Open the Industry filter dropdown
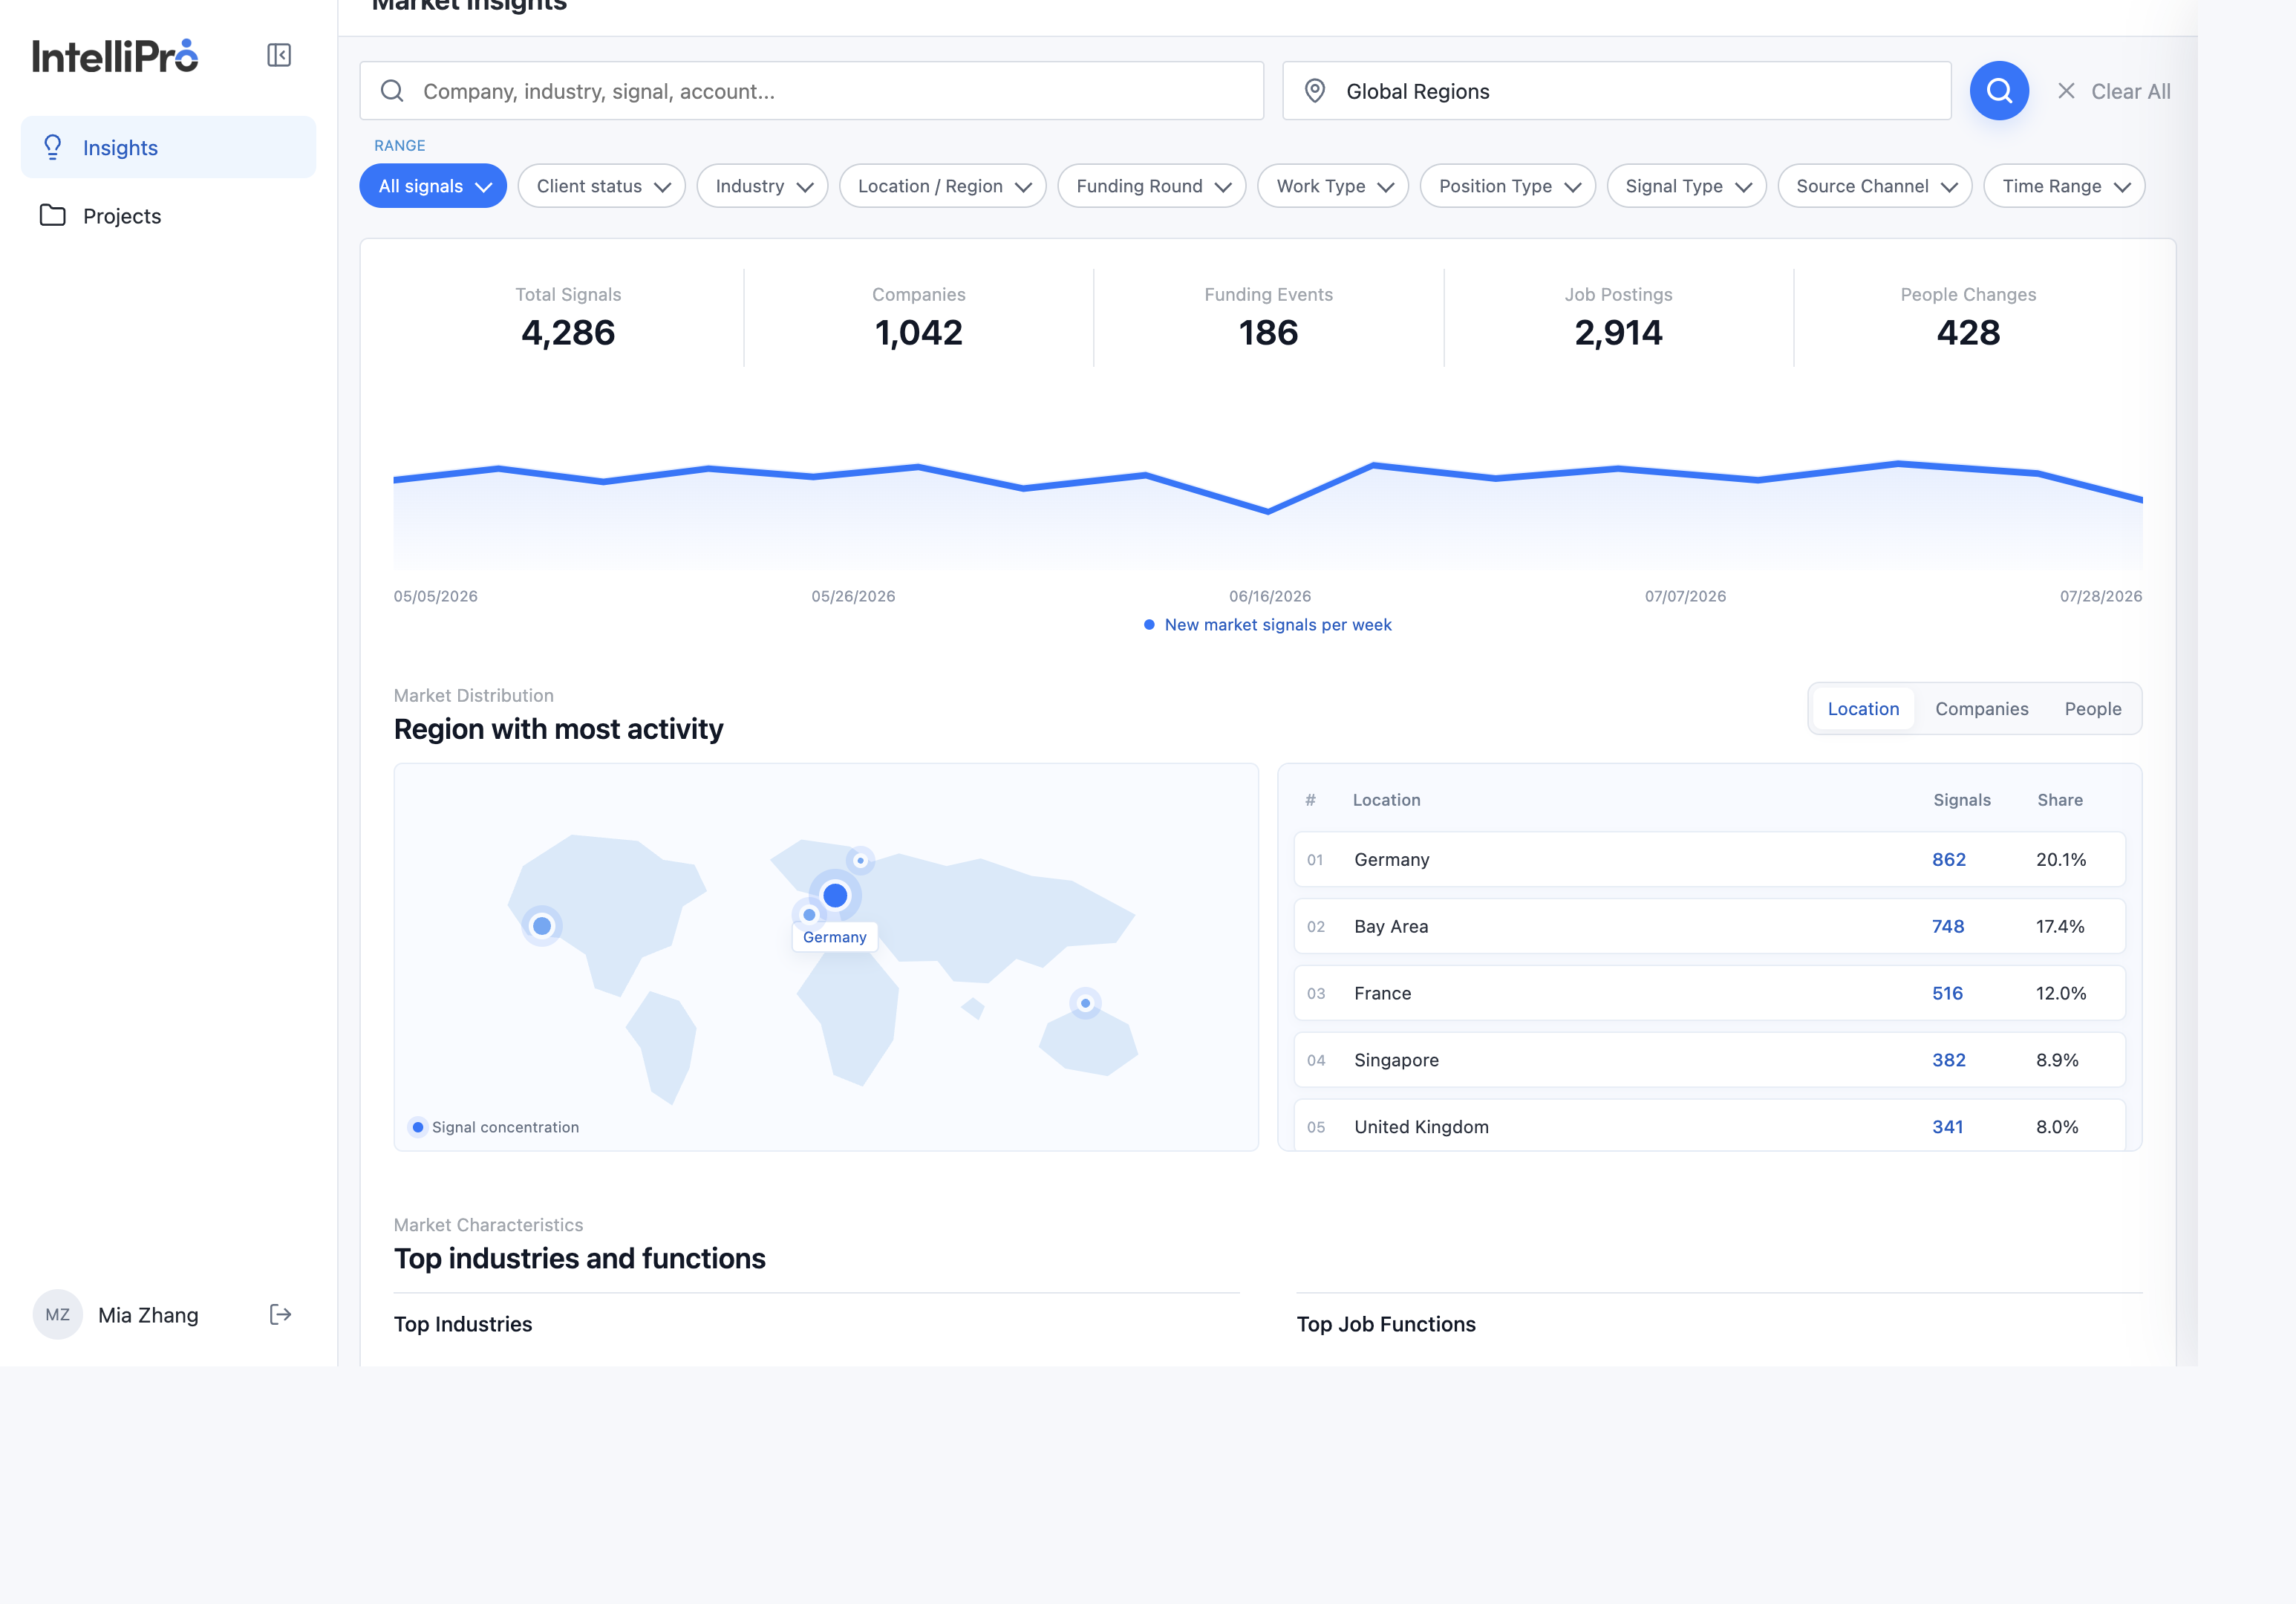Screen dimensions: 2296x1604 (x=763, y=186)
